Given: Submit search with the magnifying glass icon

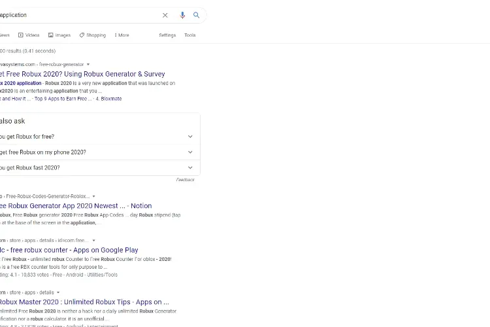Looking at the screenshot, I should click(196, 15).
